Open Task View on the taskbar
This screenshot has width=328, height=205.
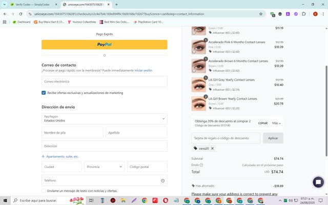pos(91,200)
